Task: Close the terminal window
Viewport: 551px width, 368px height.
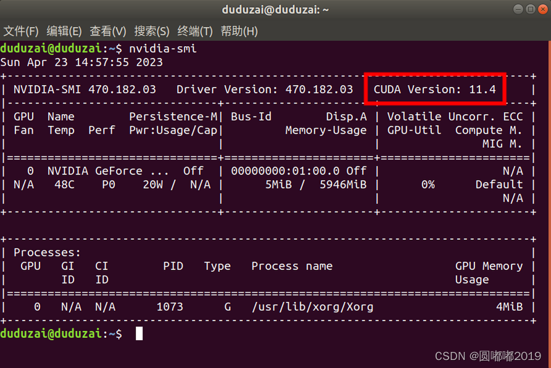Action: point(542,9)
